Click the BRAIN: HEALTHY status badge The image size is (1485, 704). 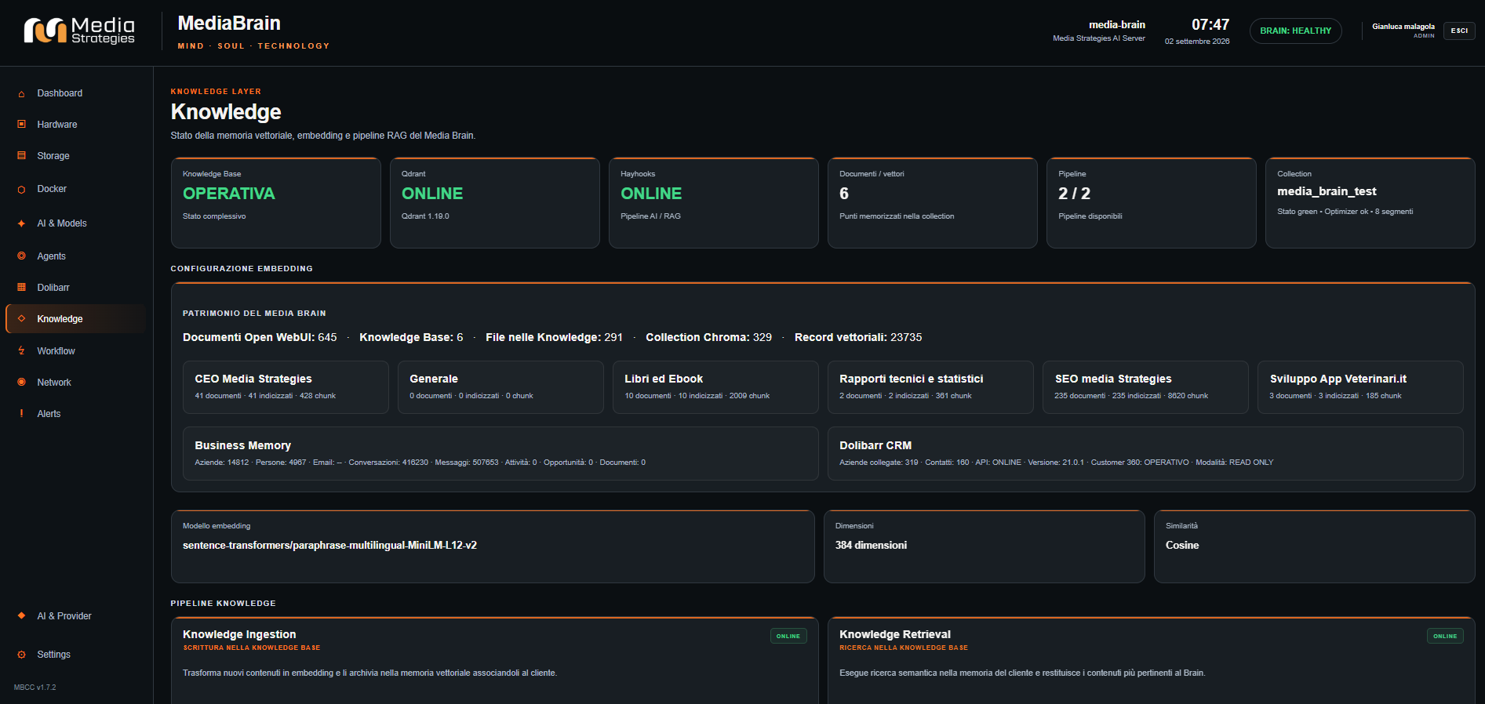(x=1295, y=31)
